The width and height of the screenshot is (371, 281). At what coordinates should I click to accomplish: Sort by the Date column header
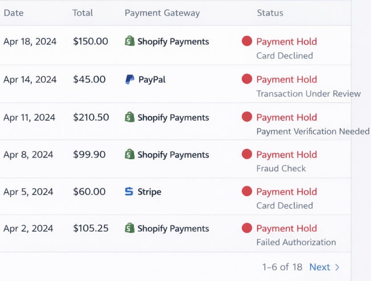click(13, 13)
